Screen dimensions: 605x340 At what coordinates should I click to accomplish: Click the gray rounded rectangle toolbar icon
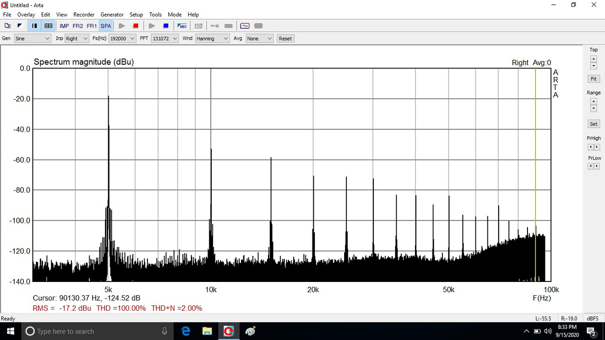coord(259,26)
